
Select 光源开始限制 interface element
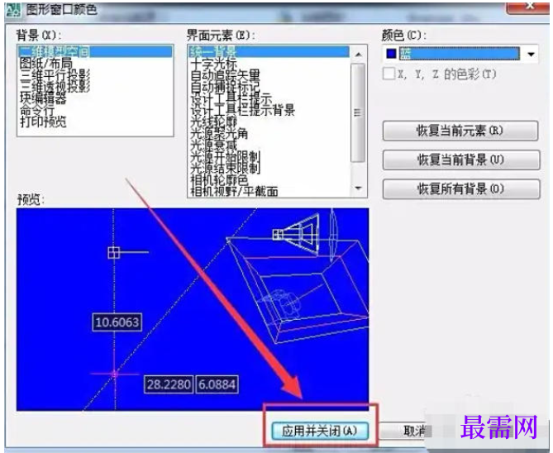[225, 156]
